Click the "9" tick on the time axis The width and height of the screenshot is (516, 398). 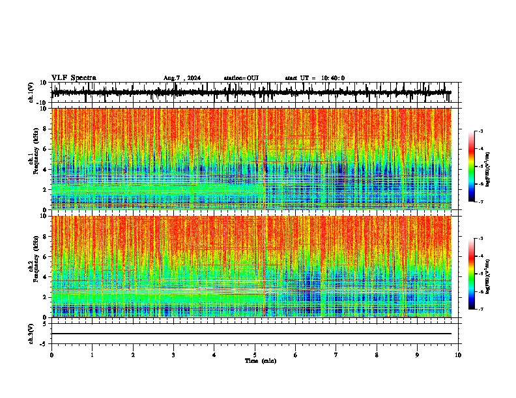(x=417, y=355)
